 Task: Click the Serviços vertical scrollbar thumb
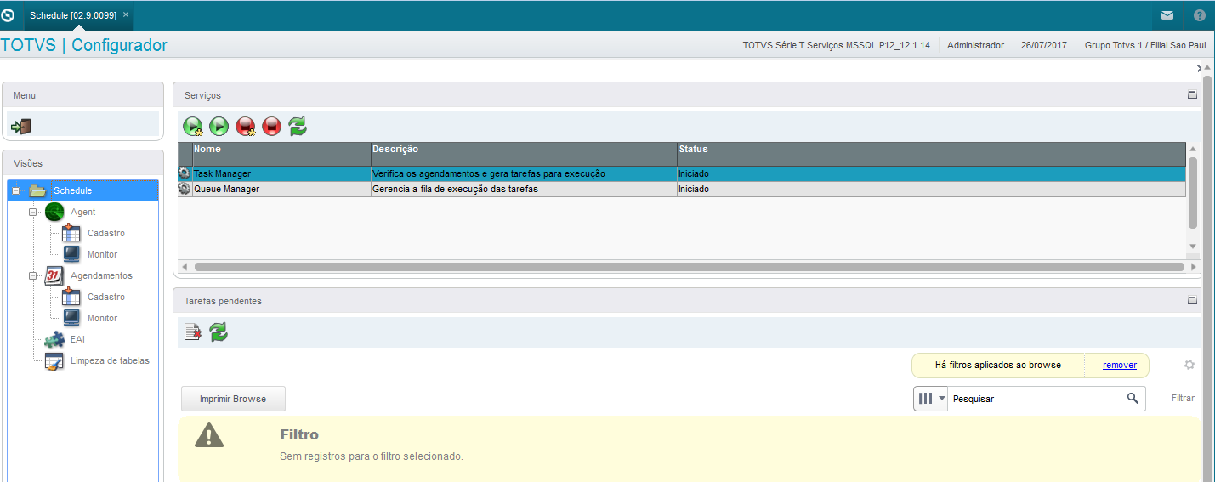tap(1193, 192)
